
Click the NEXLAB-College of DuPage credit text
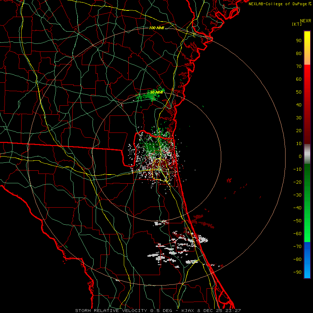[x=280, y=4]
